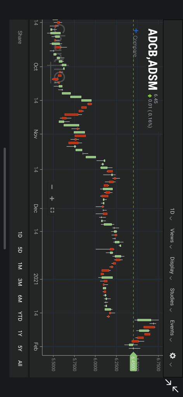The height and width of the screenshot is (397, 183).
Task: Select the 3M range
Action: [x=20, y=282]
